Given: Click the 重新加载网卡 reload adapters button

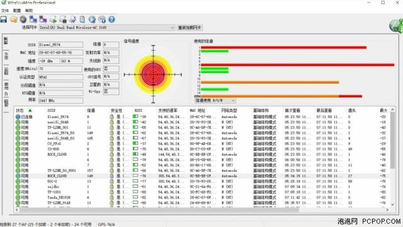Looking at the screenshot, I should point(190,28).
